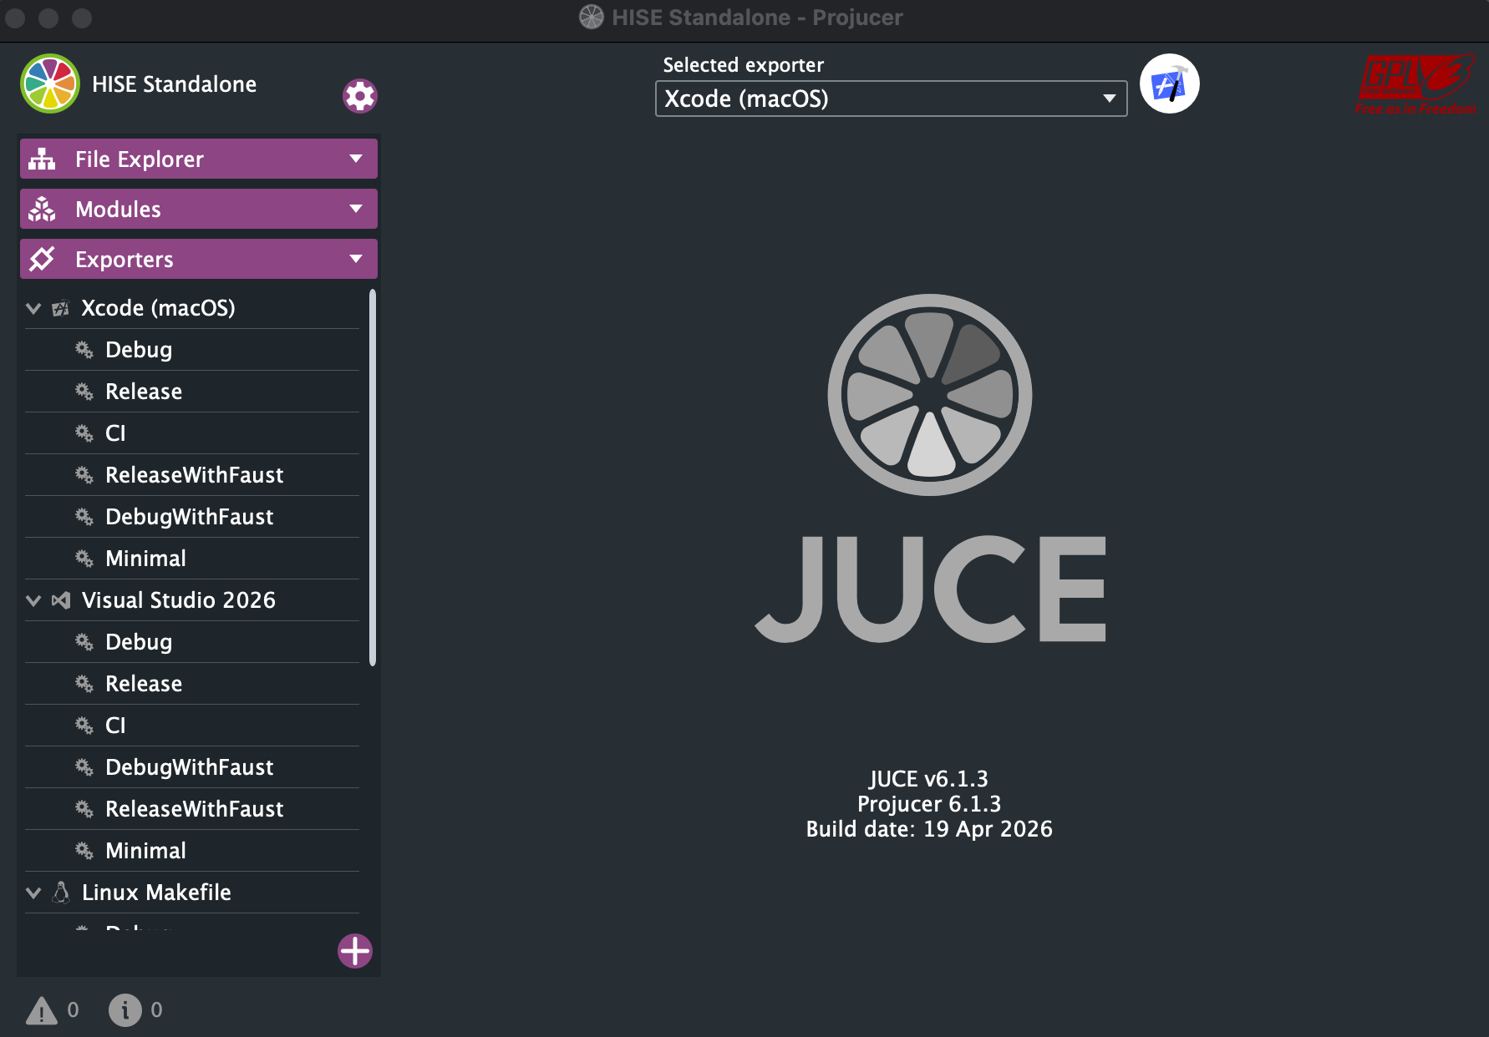
Task: Click the Modules cubes icon
Action: (42, 209)
